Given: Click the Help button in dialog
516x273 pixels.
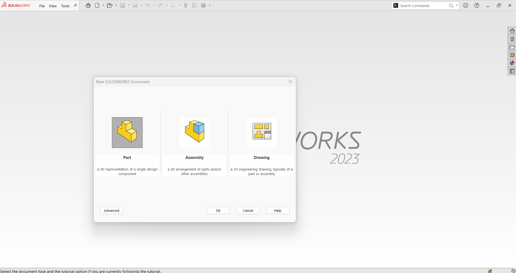Looking at the screenshot, I should [278, 210].
